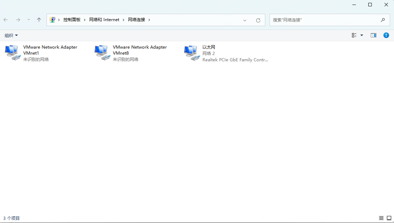Click the change view icon on the toolbar
The image size is (394, 223).
(x=354, y=35)
